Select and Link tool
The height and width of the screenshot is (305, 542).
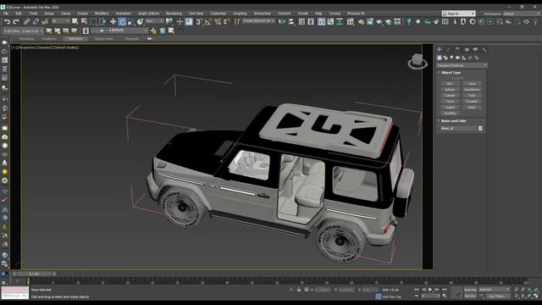click(26, 22)
